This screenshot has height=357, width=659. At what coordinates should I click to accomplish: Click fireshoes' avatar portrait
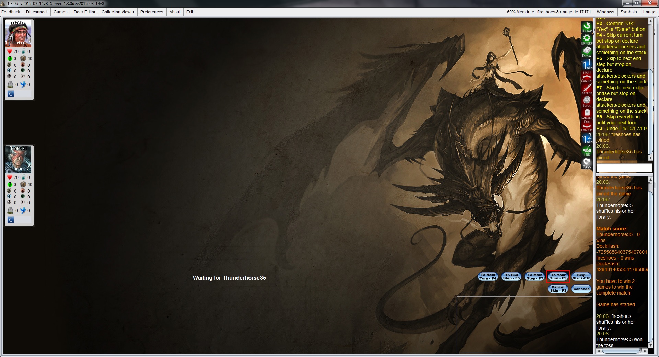point(19,160)
